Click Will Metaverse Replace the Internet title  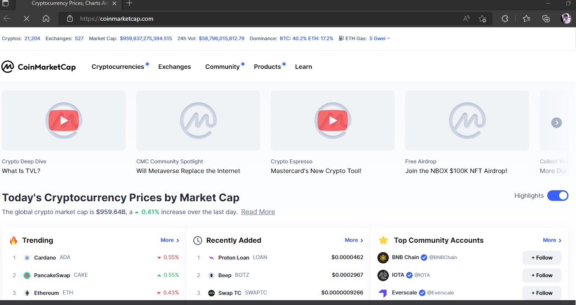tap(188, 171)
